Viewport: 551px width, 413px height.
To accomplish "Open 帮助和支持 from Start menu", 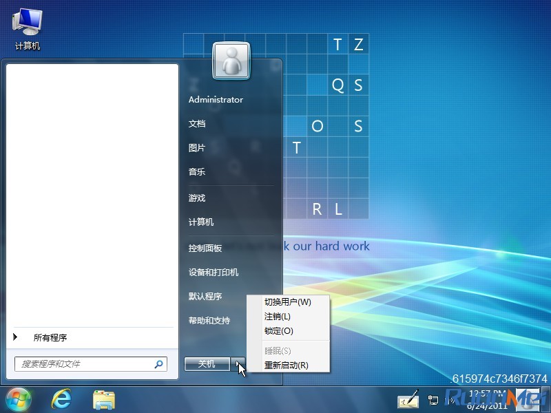I will [209, 320].
